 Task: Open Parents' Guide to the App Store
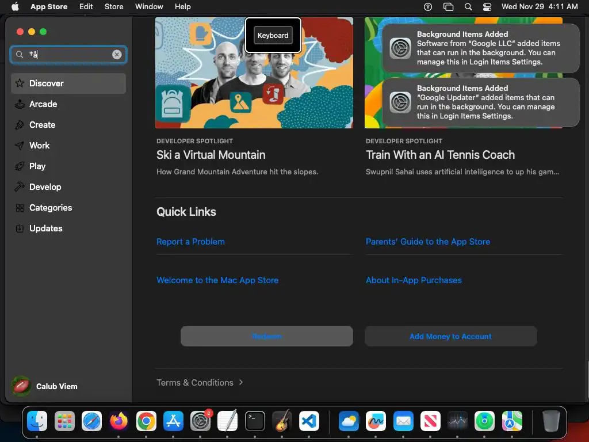point(428,242)
